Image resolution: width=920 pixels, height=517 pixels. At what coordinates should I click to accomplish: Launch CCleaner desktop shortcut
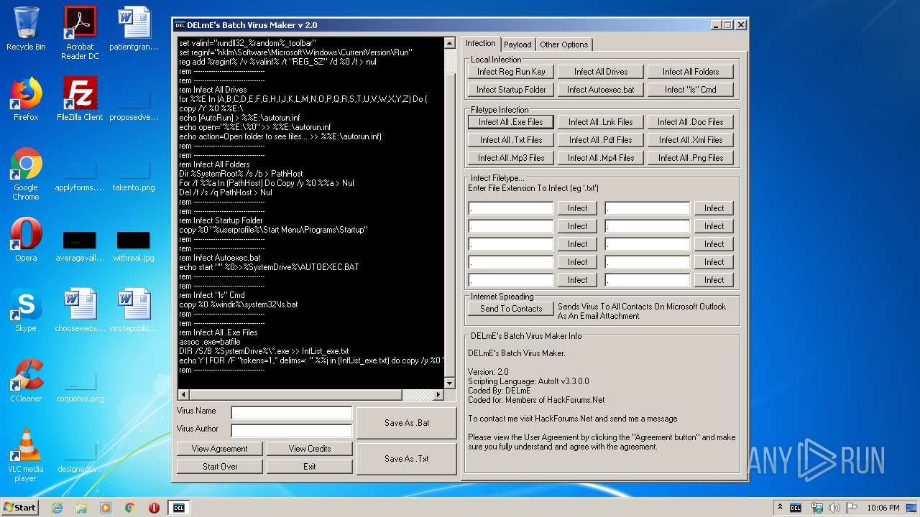26,381
